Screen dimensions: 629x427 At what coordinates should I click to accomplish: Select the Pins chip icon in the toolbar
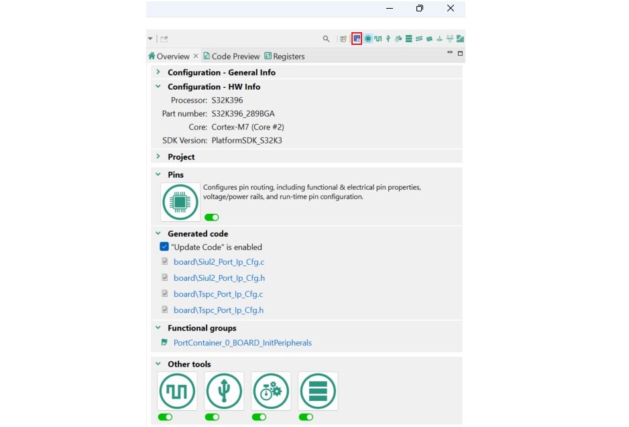pos(368,39)
